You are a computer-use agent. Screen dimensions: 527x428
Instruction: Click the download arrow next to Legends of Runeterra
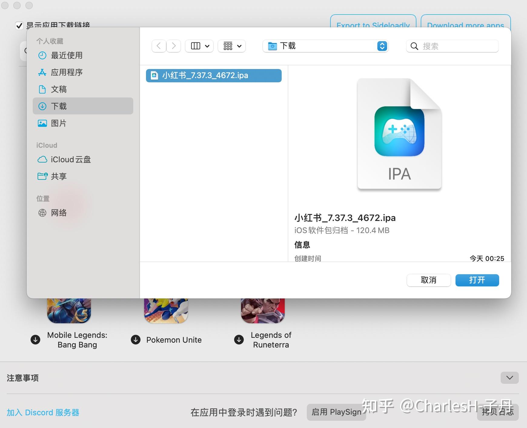[x=238, y=340]
